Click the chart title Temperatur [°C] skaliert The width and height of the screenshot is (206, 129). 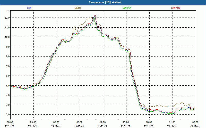pos(105,2)
